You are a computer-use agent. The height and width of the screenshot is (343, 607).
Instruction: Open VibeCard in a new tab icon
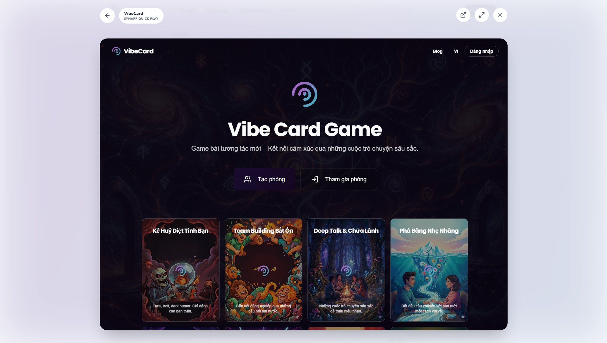[463, 15]
